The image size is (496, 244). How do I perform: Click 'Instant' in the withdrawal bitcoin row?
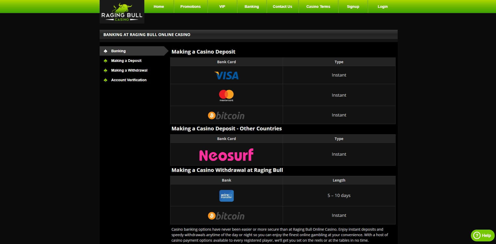(x=339, y=215)
